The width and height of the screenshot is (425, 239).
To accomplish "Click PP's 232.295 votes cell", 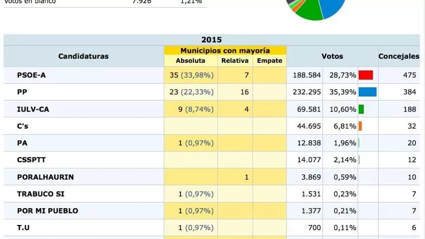I will point(307,92).
